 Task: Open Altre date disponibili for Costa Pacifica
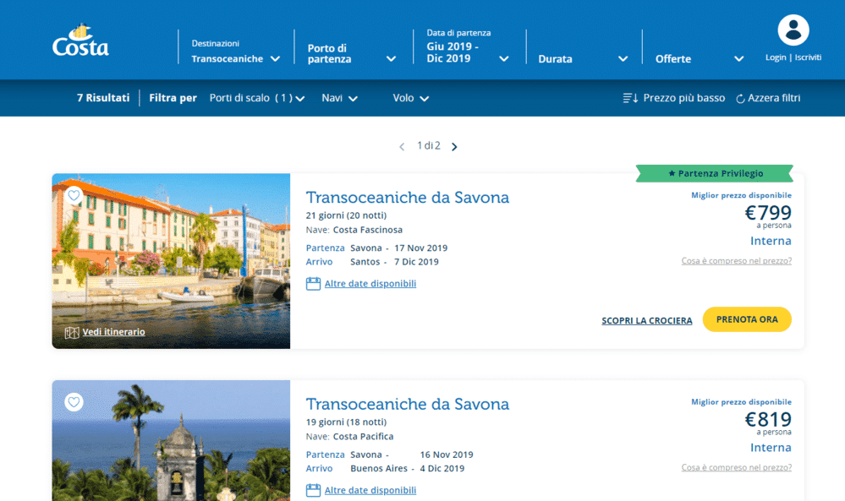point(370,490)
